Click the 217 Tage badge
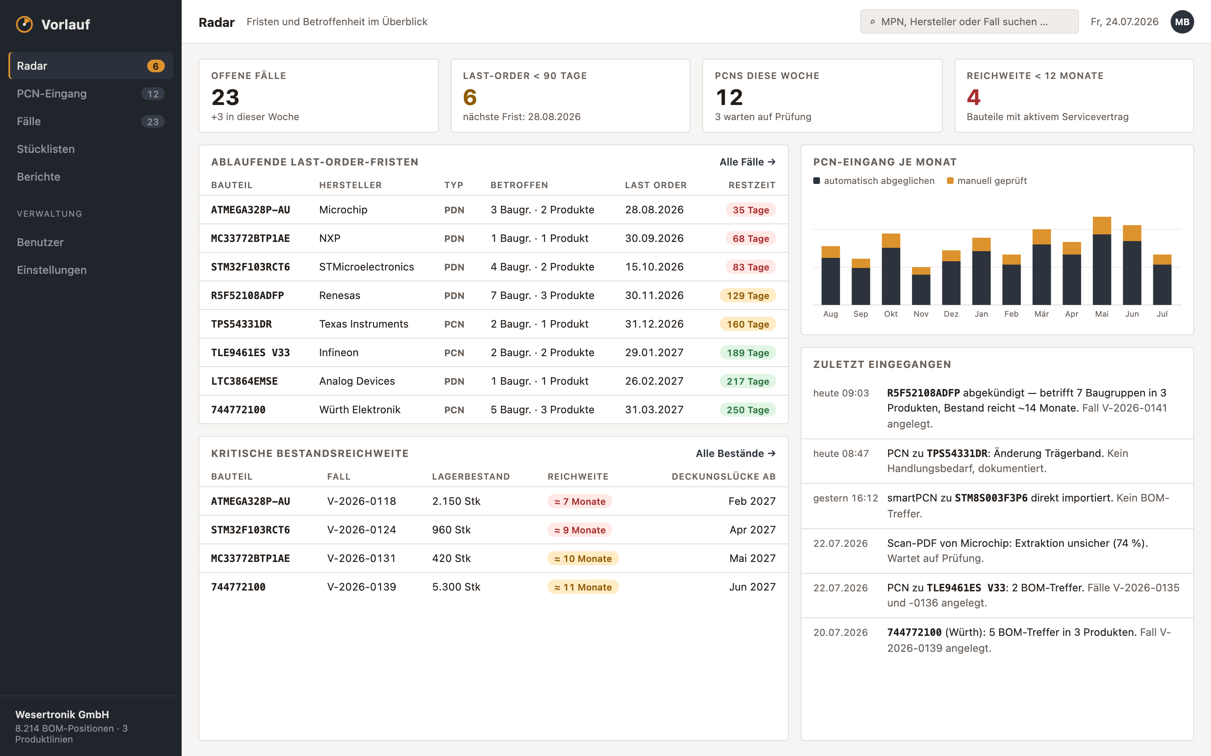The image size is (1211, 756). coord(748,381)
